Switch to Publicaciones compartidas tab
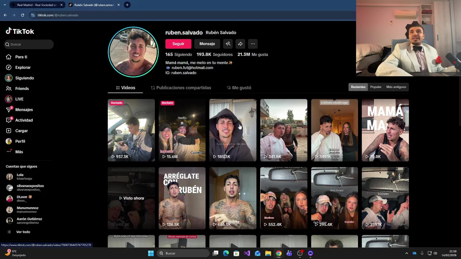Screen dimensions: 461x259 pyautogui.click(x=181, y=88)
